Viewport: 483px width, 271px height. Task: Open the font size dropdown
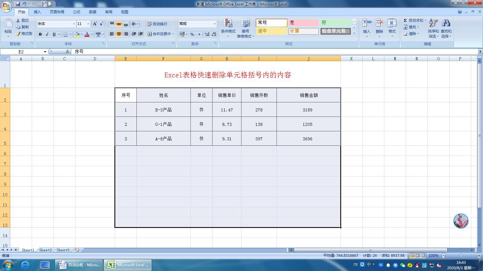pos(88,24)
